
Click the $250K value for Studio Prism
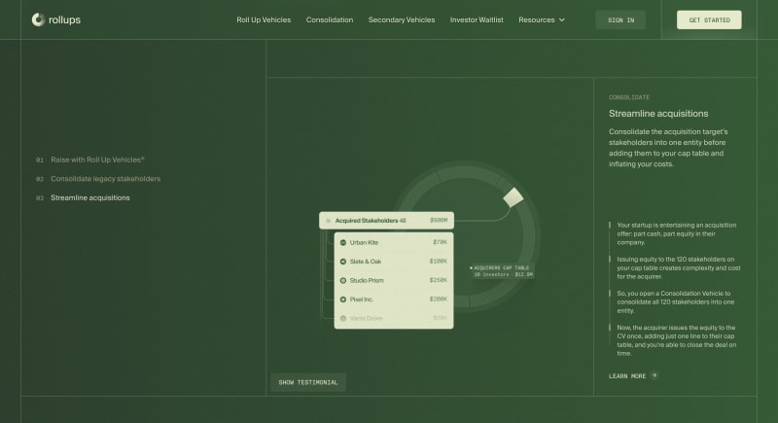[439, 280]
